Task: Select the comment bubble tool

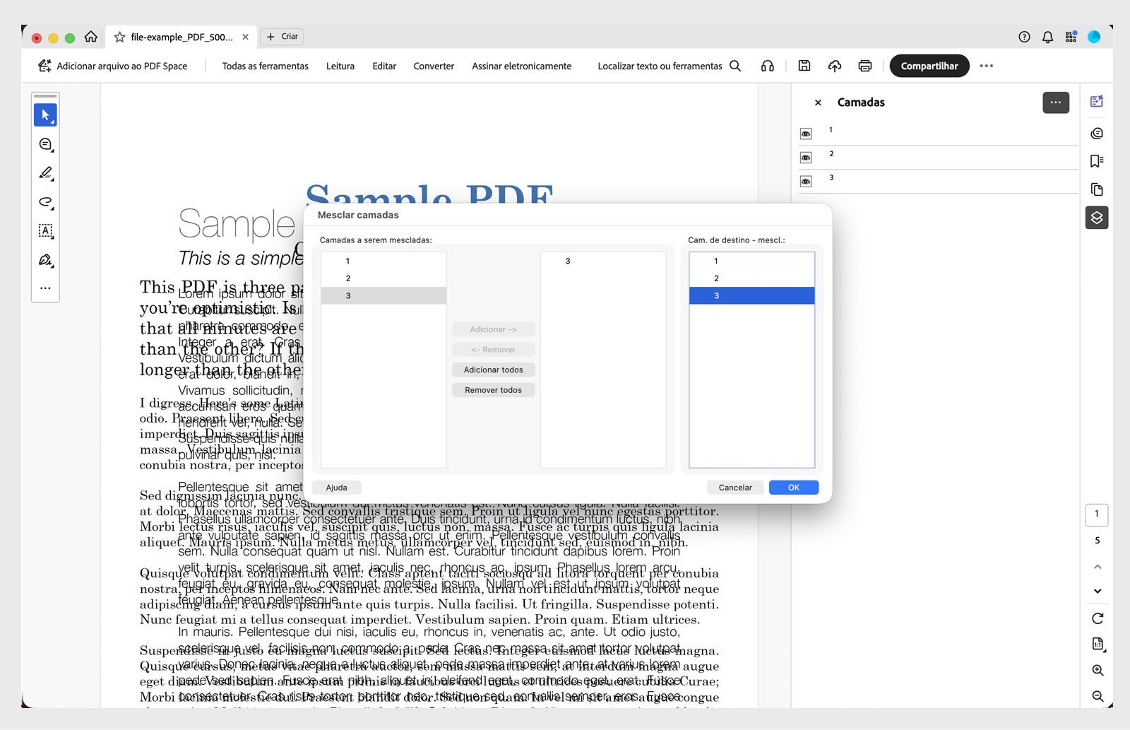Action: point(45,144)
